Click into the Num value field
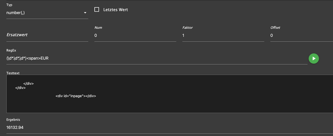Viewport: 333px width, 136px height. pos(135,36)
